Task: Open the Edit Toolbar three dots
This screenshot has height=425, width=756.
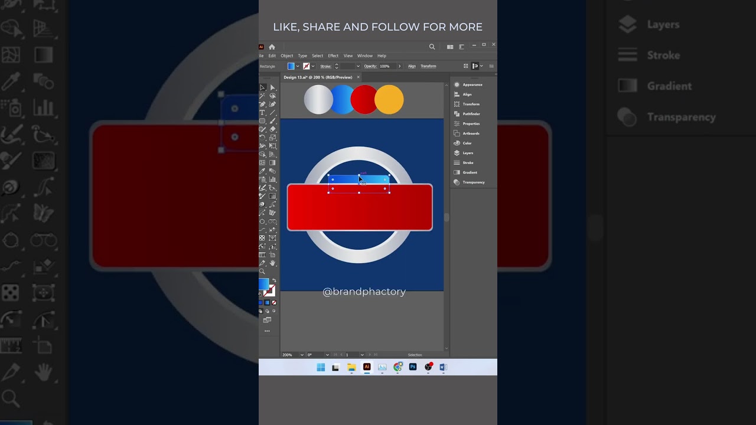Action: 267,331
